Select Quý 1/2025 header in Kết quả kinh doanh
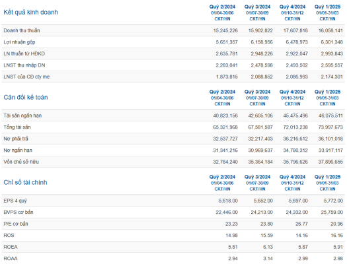 point(327,7)
